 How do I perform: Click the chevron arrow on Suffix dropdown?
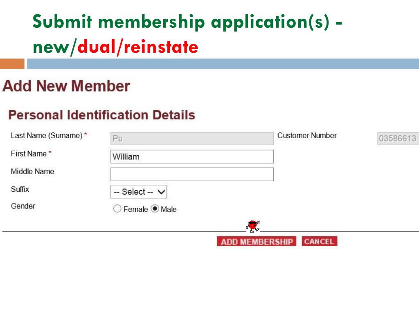(x=161, y=192)
